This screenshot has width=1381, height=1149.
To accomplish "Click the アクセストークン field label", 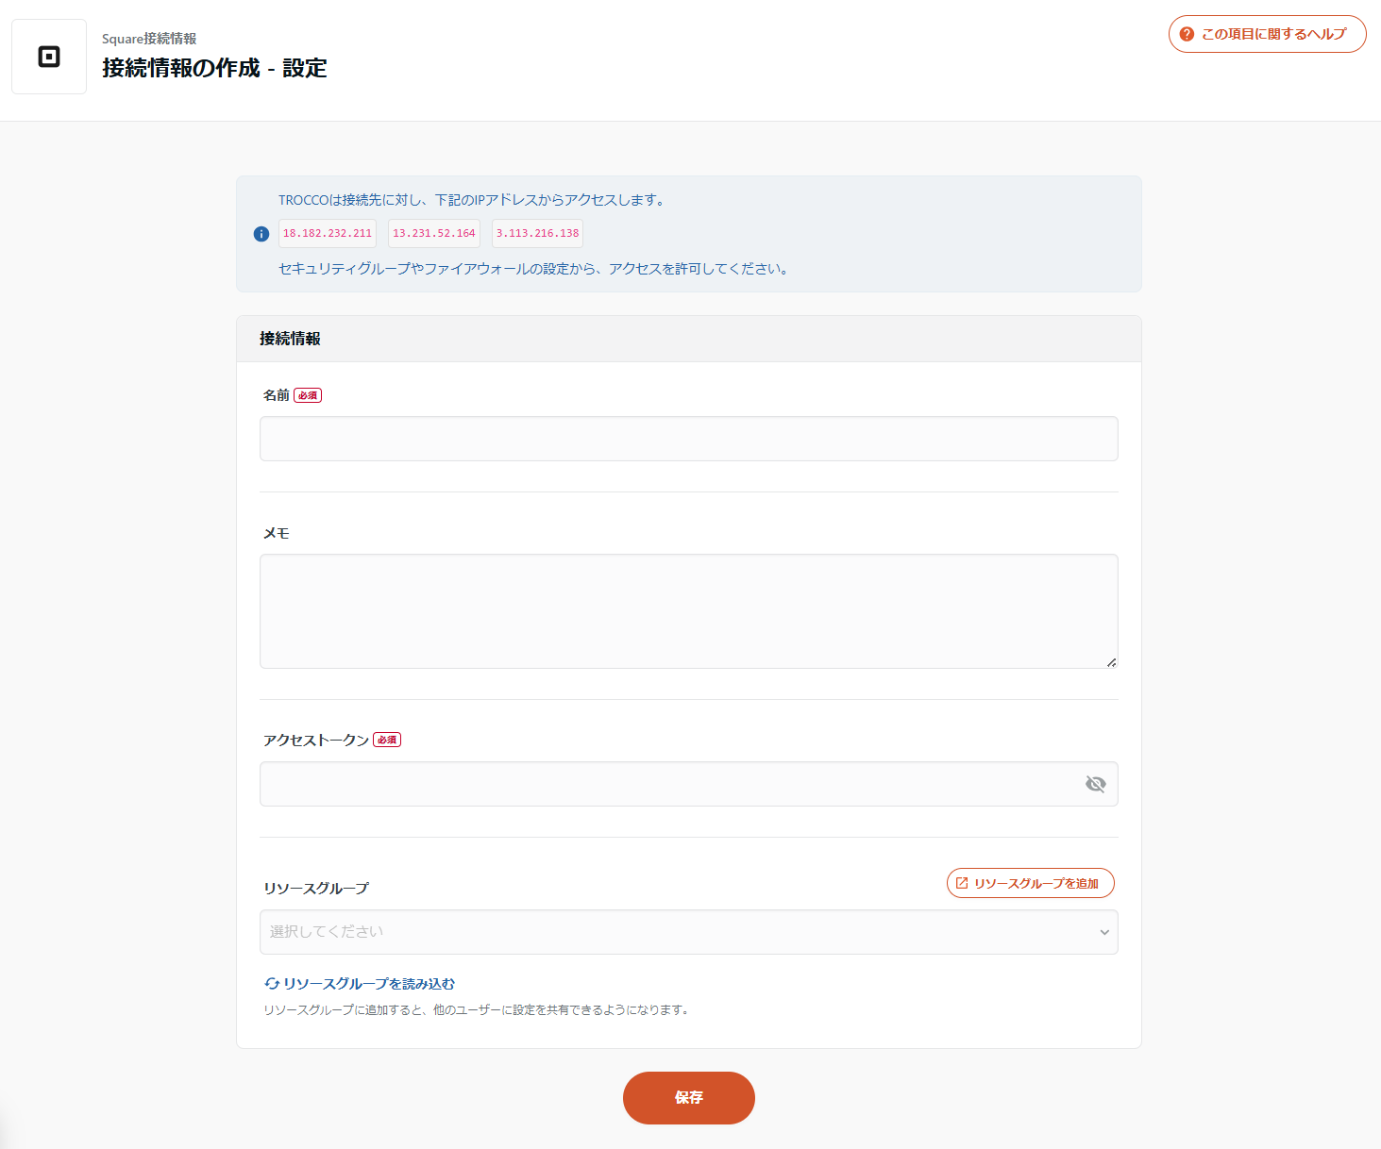I will [x=316, y=740].
